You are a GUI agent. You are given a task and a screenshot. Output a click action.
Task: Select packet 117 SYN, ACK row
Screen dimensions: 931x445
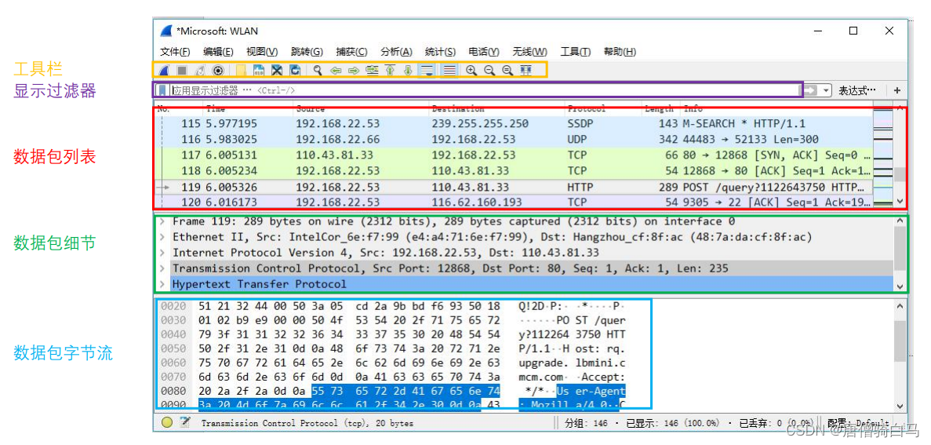click(514, 155)
